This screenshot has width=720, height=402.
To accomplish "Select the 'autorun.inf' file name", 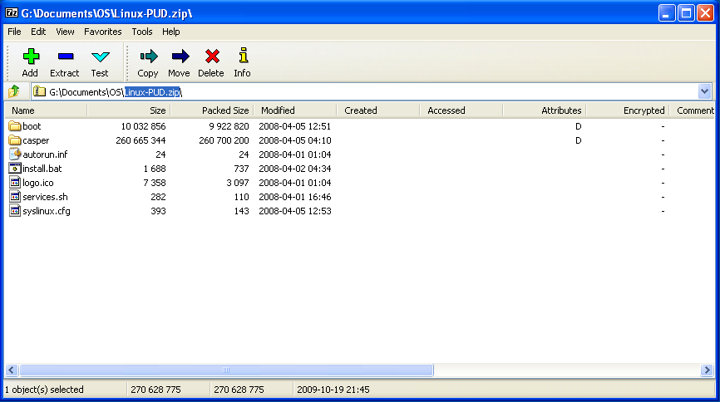I will point(45,154).
